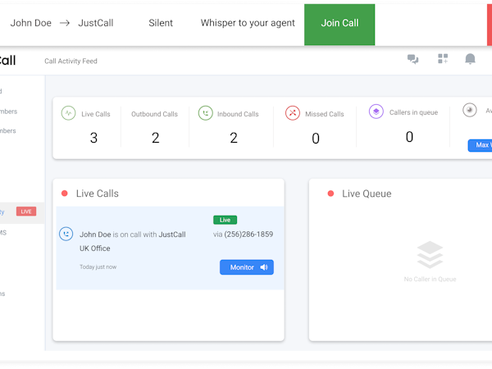Click the Outbound Calls label
This screenshot has height=369, width=492.
coord(154,114)
